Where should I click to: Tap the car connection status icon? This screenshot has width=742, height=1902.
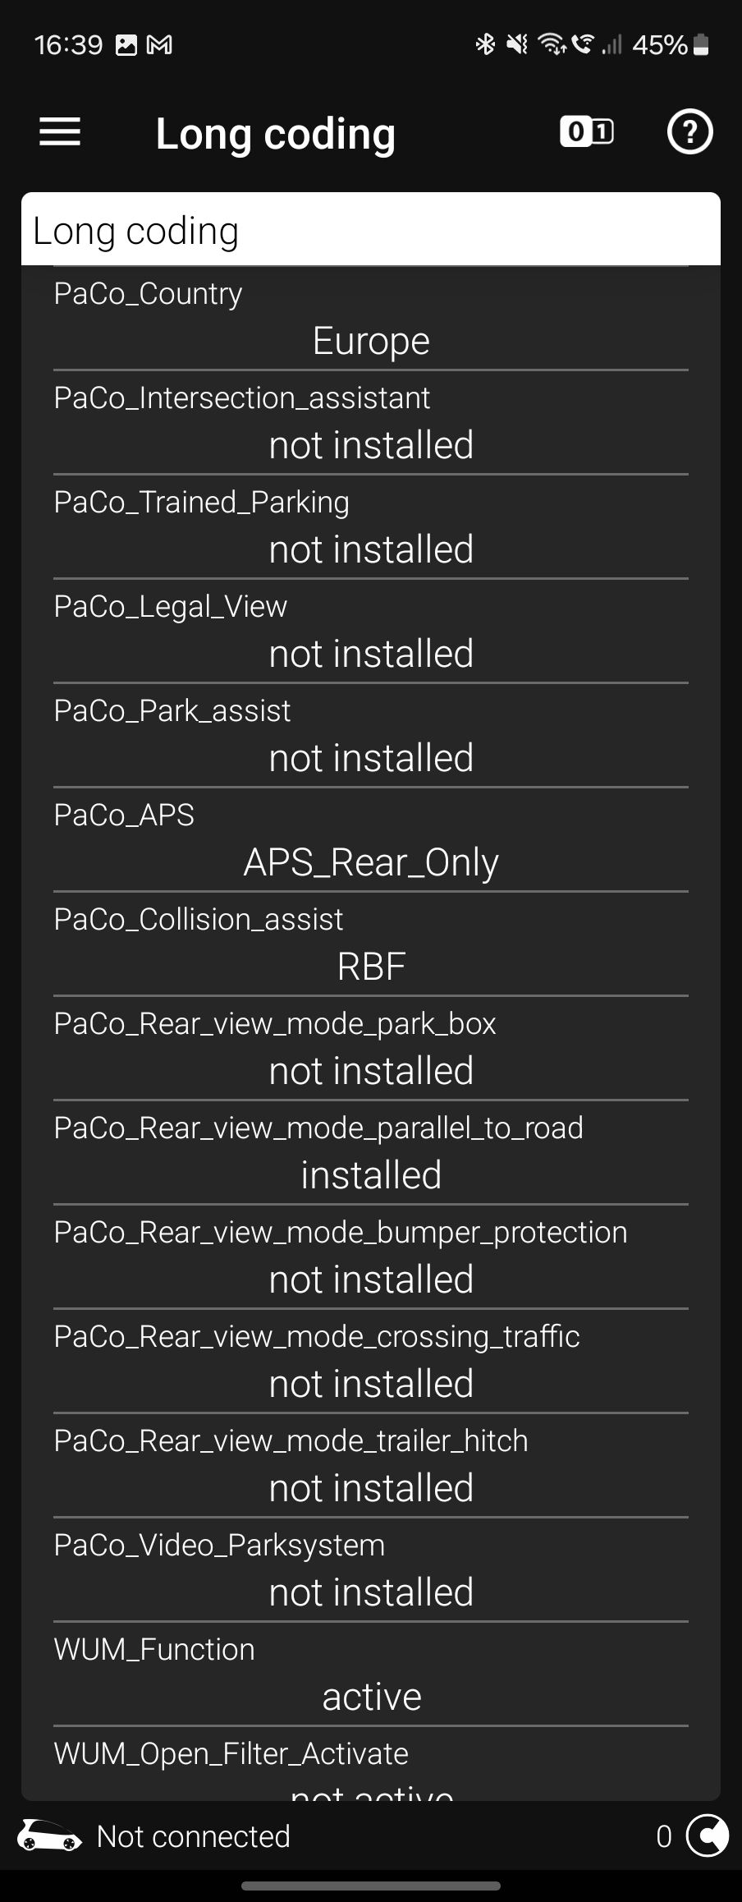coord(49,1835)
